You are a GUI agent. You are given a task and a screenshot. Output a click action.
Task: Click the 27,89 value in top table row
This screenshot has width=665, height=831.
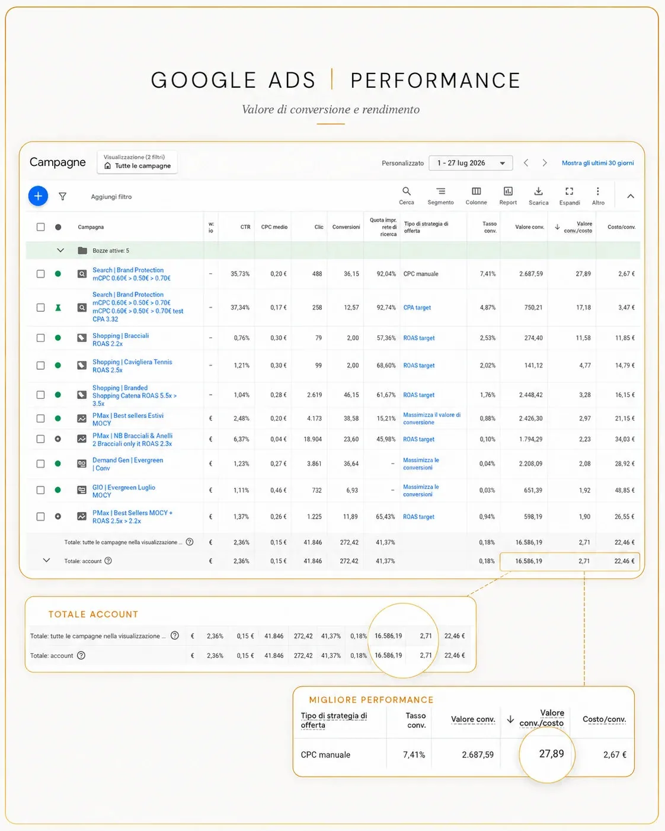583,274
